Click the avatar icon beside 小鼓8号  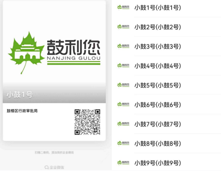coord(123,144)
